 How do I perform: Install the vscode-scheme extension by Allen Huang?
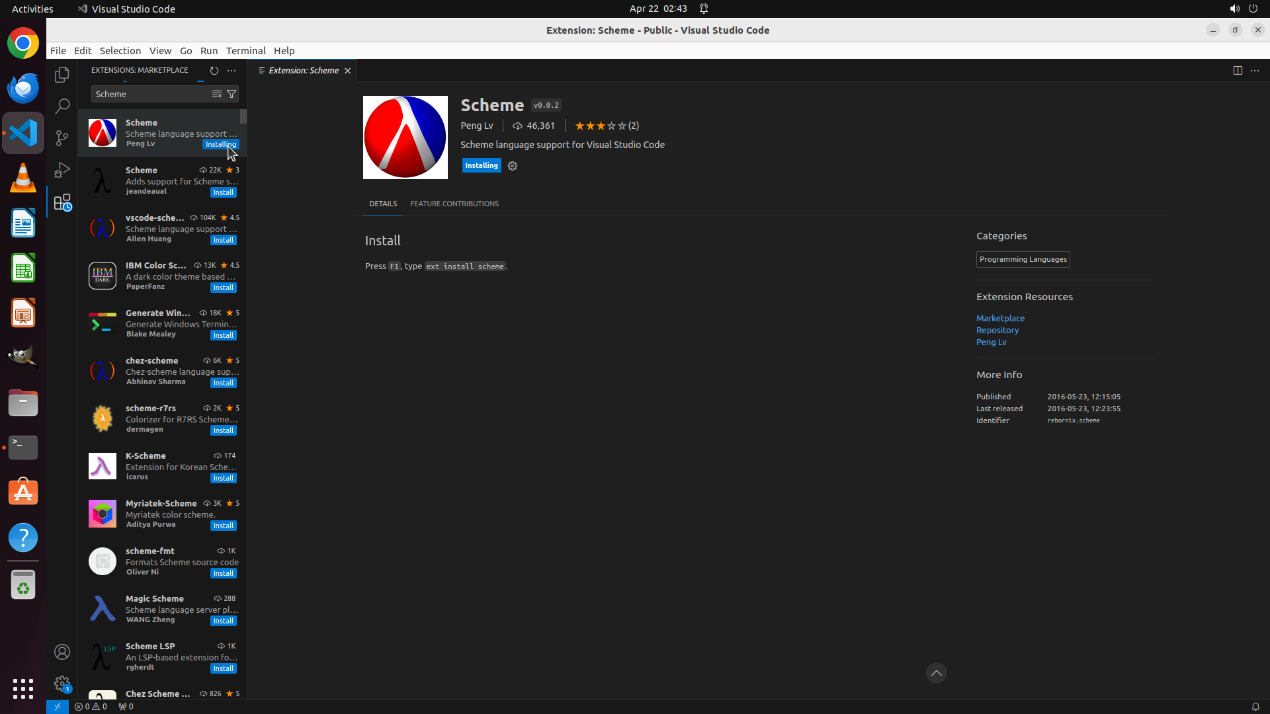pyautogui.click(x=223, y=240)
